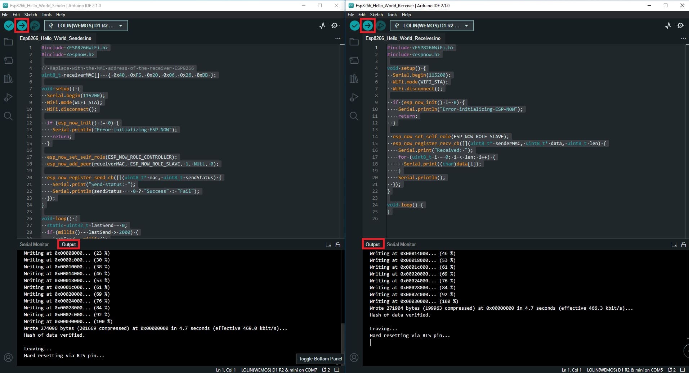Open Library Manager in Receiver sidebar
Image resolution: width=689 pixels, height=373 pixels.
pyautogui.click(x=354, y=79)
